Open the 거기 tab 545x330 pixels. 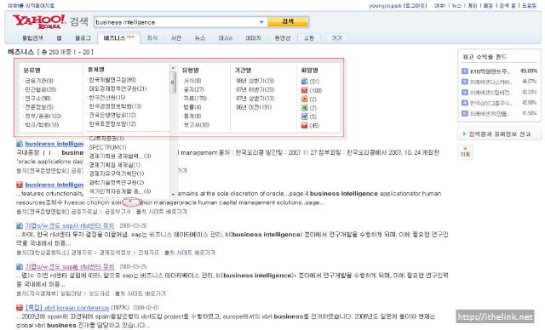(x=336, y=38)
